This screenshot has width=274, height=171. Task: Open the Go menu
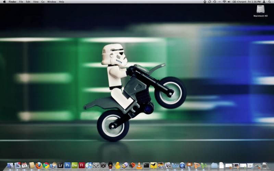43,2
